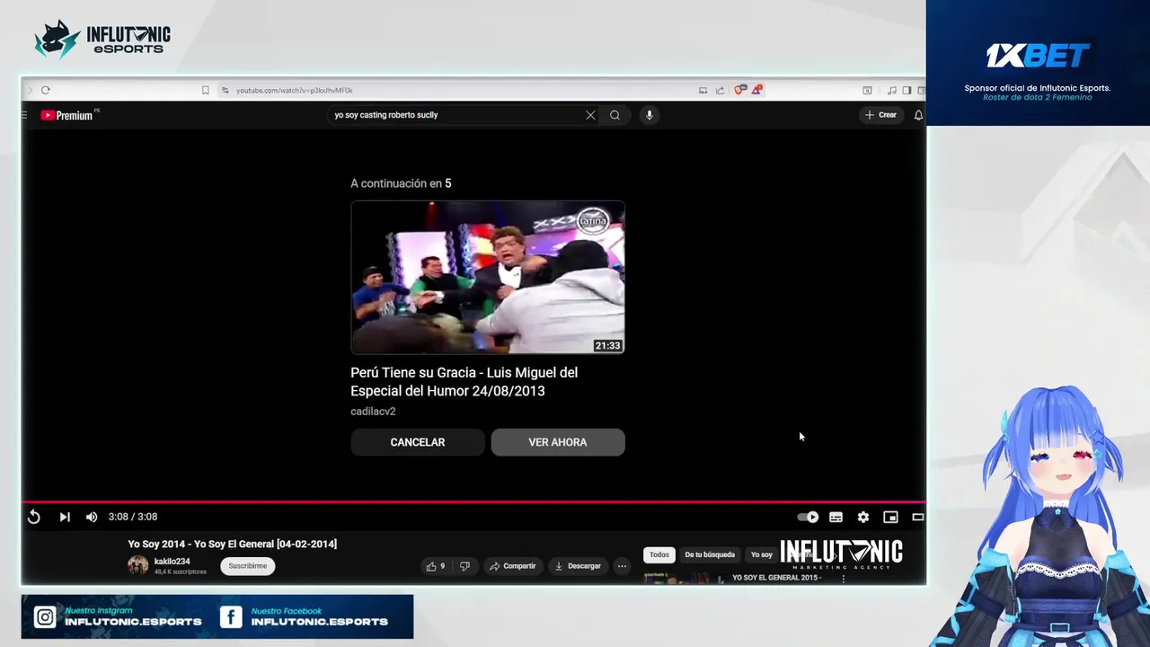Open the upcoming Luis Miguel video thumbnail
The width and height of the screenshot is (1150, 647).
click(488, 277)
